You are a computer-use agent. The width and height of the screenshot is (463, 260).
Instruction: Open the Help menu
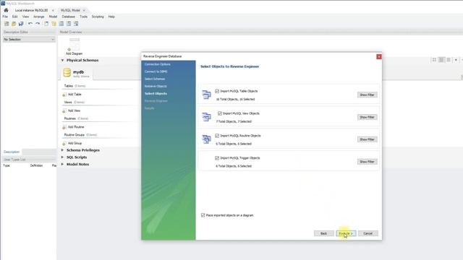point(111,17)
